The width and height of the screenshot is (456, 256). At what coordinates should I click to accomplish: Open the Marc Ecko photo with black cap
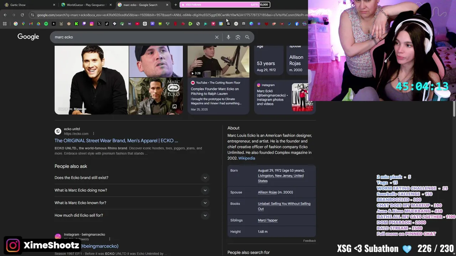pyautogui.click(x=156, y=61)
